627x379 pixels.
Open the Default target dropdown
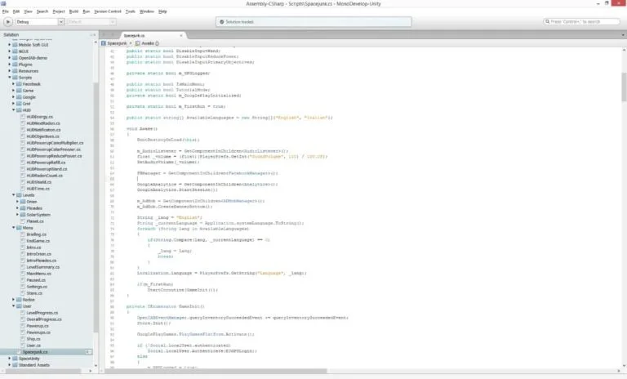91,21
